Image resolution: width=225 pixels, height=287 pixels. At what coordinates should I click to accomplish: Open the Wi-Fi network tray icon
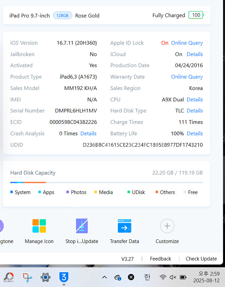click(163, 277)
